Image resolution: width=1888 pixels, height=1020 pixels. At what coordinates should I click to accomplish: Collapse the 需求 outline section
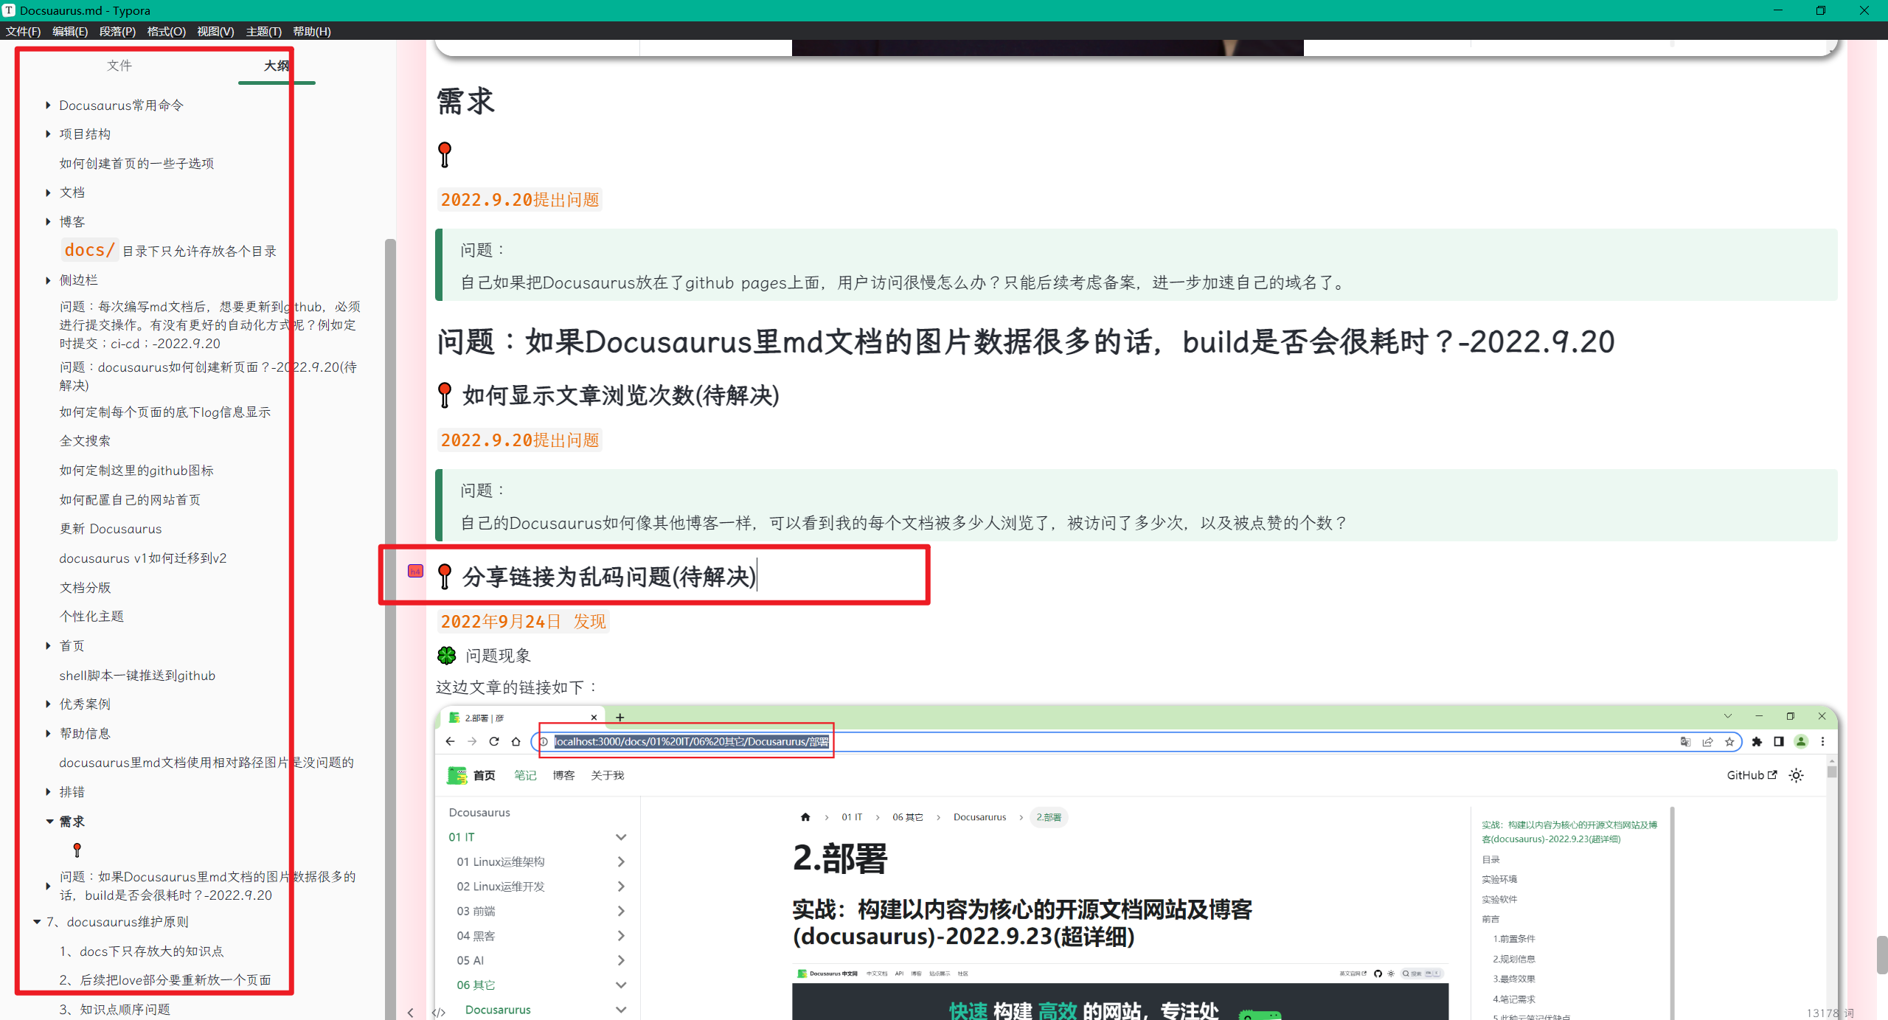[x=49, y=822]
